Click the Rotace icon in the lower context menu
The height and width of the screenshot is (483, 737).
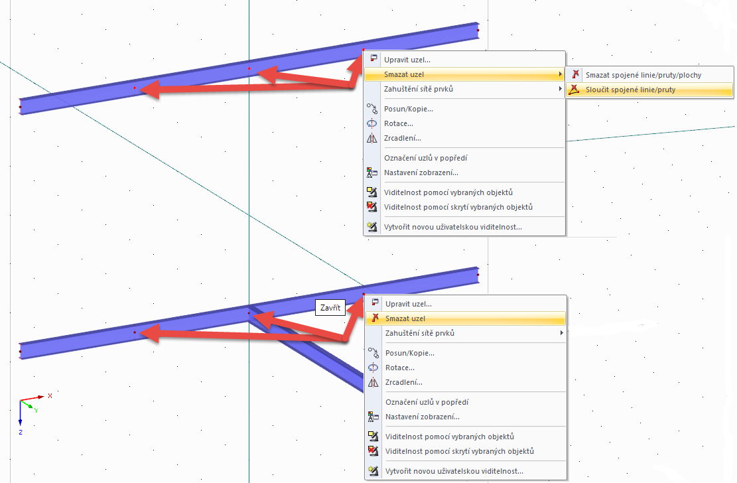(373, 368)
